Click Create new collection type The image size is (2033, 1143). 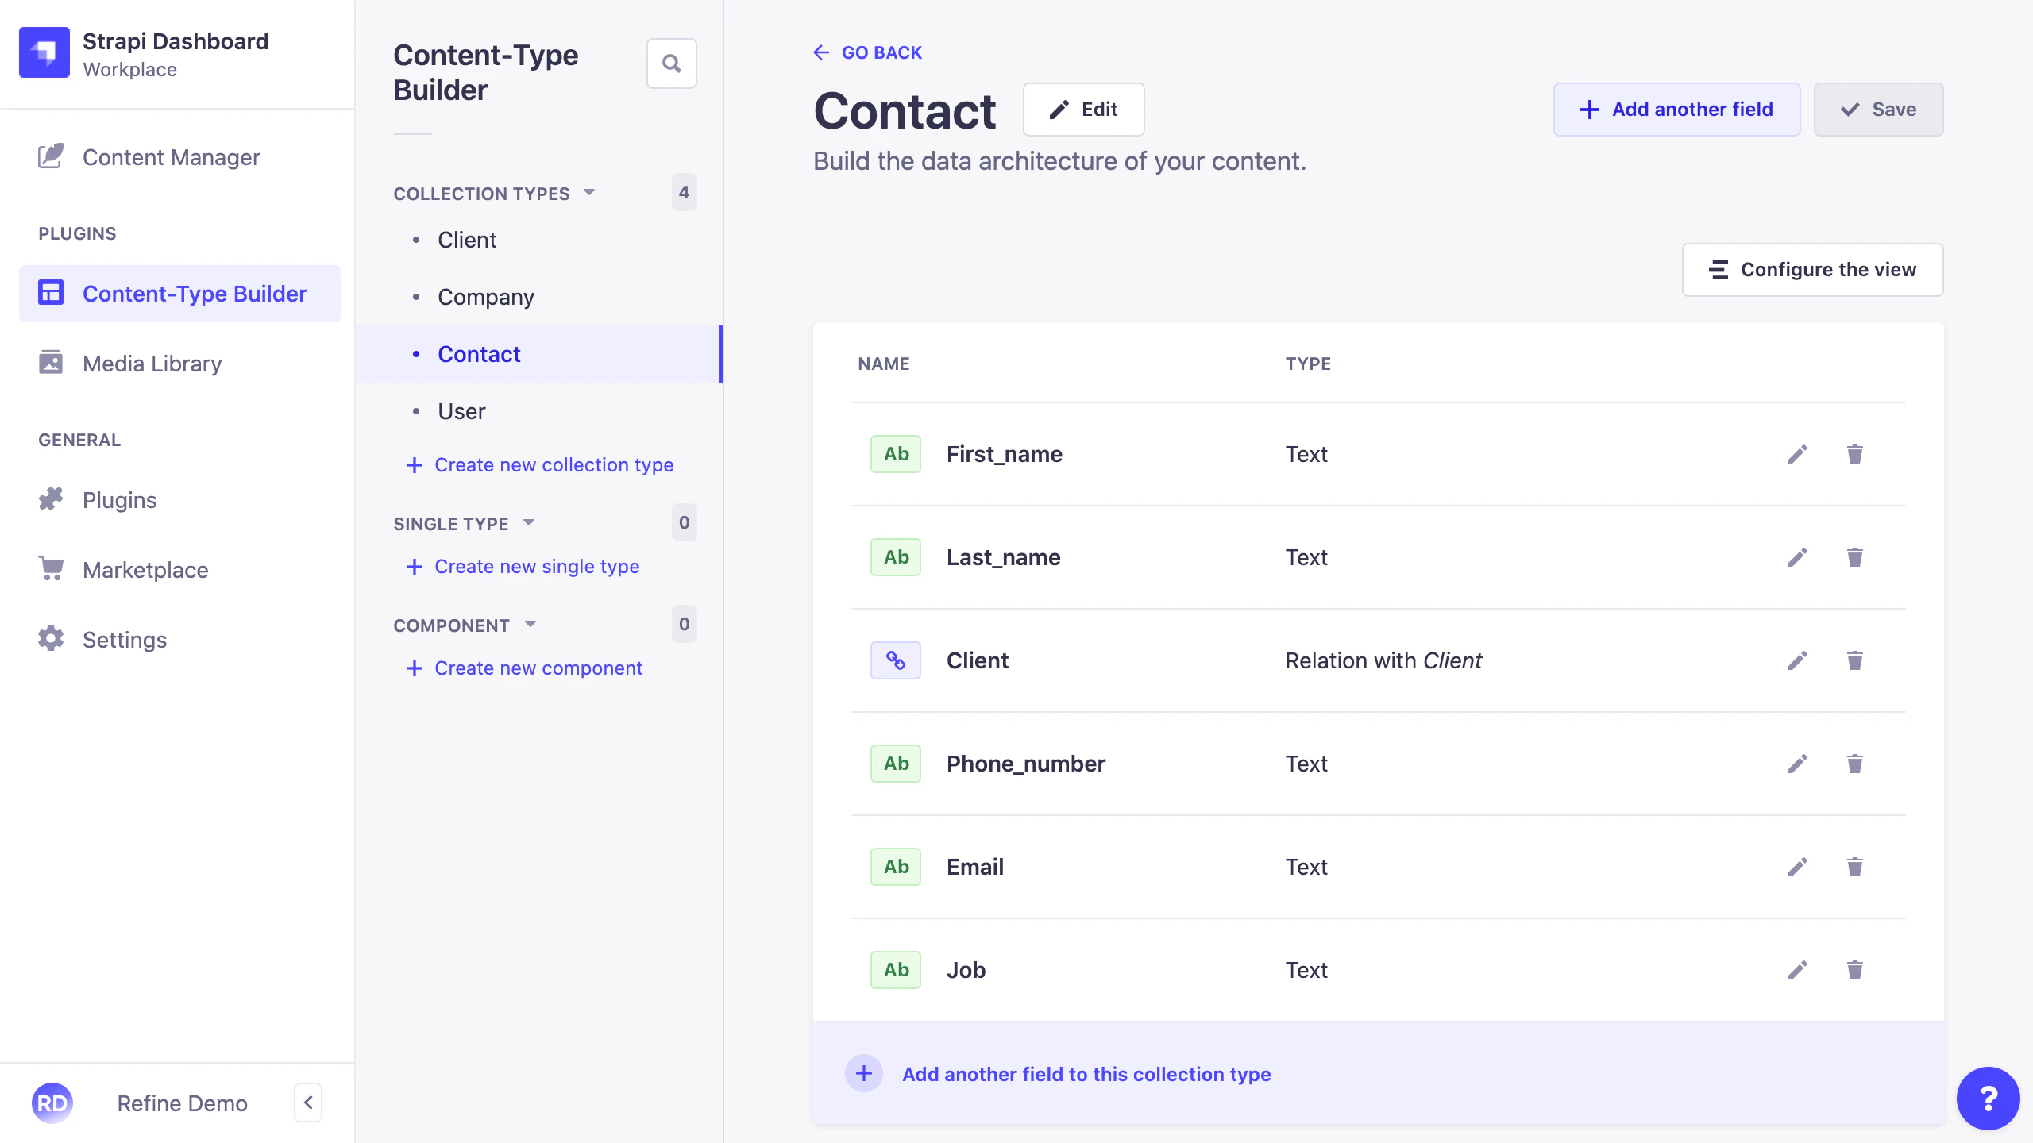point(554,464)
